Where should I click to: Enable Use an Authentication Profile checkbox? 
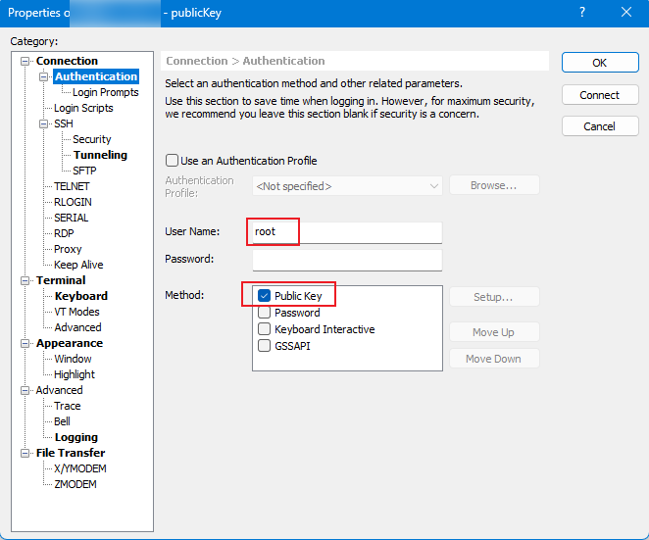pos(173,161)
